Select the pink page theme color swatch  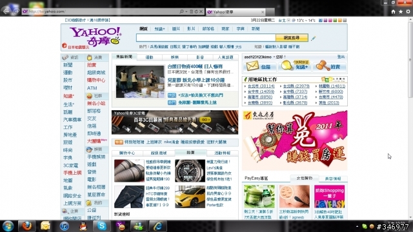point(330,20)
